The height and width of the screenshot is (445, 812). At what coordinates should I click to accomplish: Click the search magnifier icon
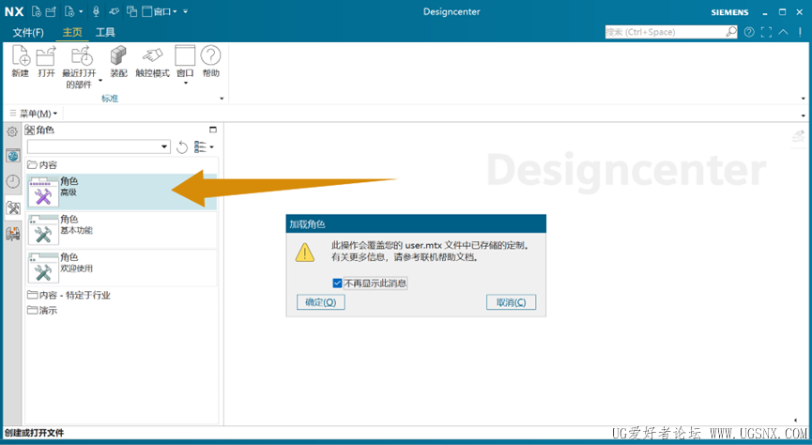tap(730, 32)
